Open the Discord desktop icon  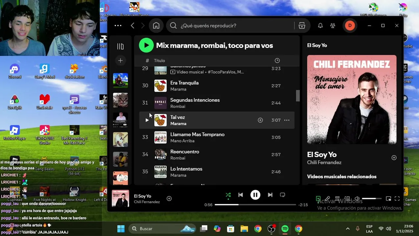tap(14, 71)
